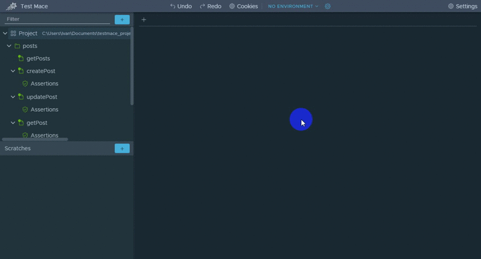This screenshot has width=481, height=259.
Task: Click the posts folder icon
Action: click(17, 46)
